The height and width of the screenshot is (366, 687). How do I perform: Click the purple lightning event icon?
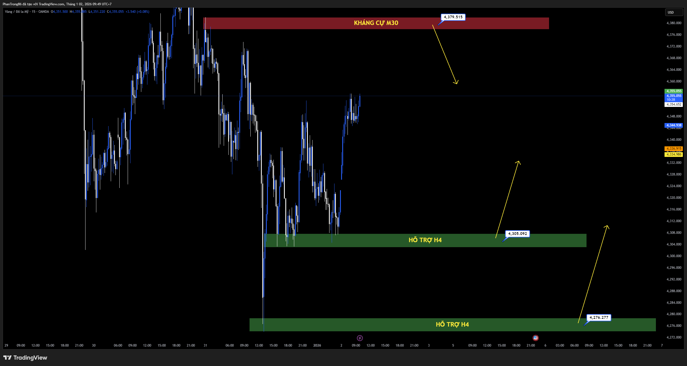(x=360, y=338)
